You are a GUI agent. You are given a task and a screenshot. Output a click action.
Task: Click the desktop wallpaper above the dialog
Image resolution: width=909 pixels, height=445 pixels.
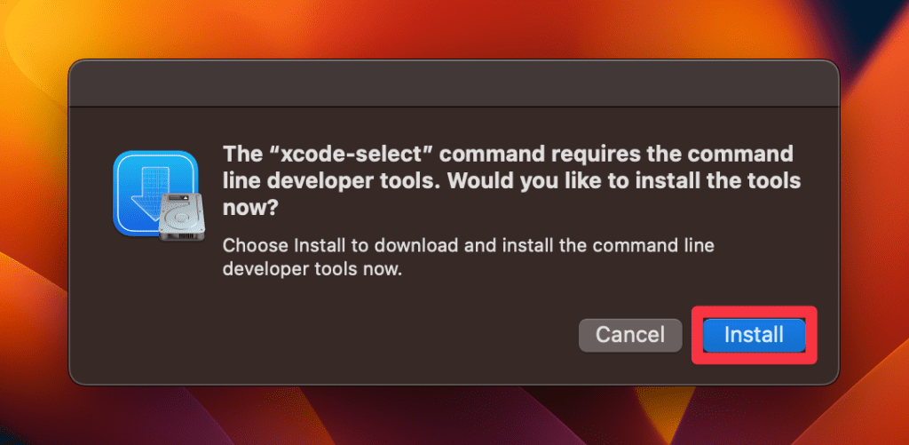pos(454,27)
